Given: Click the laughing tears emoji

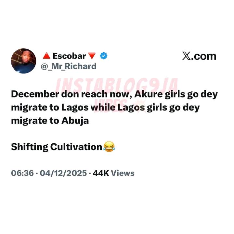Looking at the screenshot, I should pos(109,147).
